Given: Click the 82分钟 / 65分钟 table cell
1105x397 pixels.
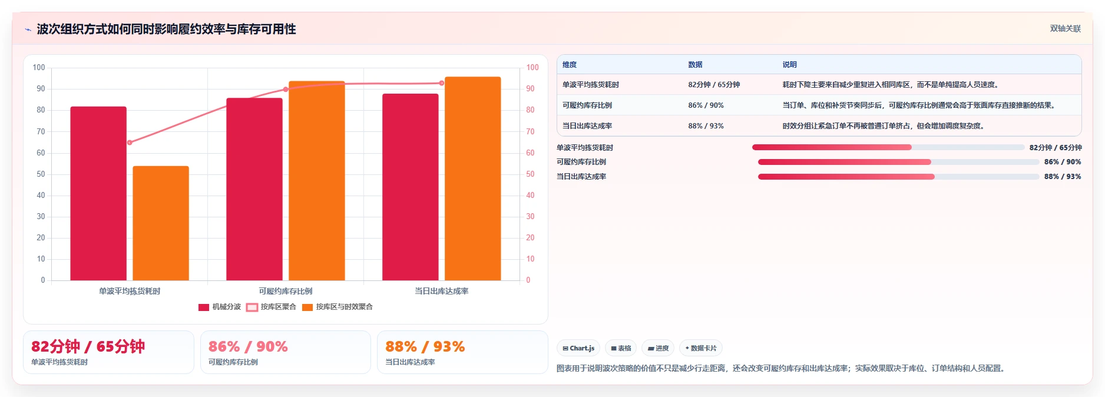Looking at the screenshot, I should [x=714, y=85].
